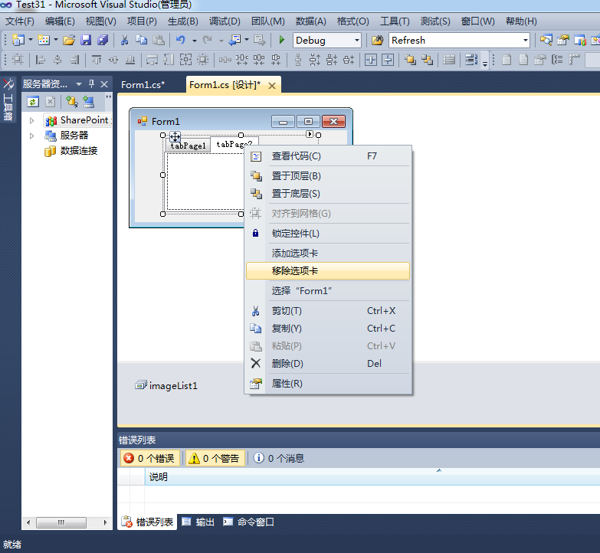The height and width of the screenshot is (553, 600).
Task: Click the Undo arrow icon
Action: coord(180,40)
